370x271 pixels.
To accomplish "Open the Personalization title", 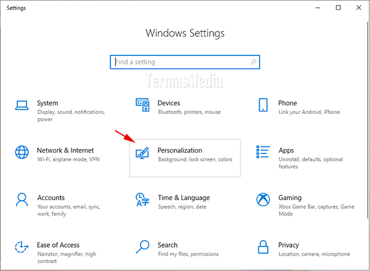I will (x=180, y=150).
